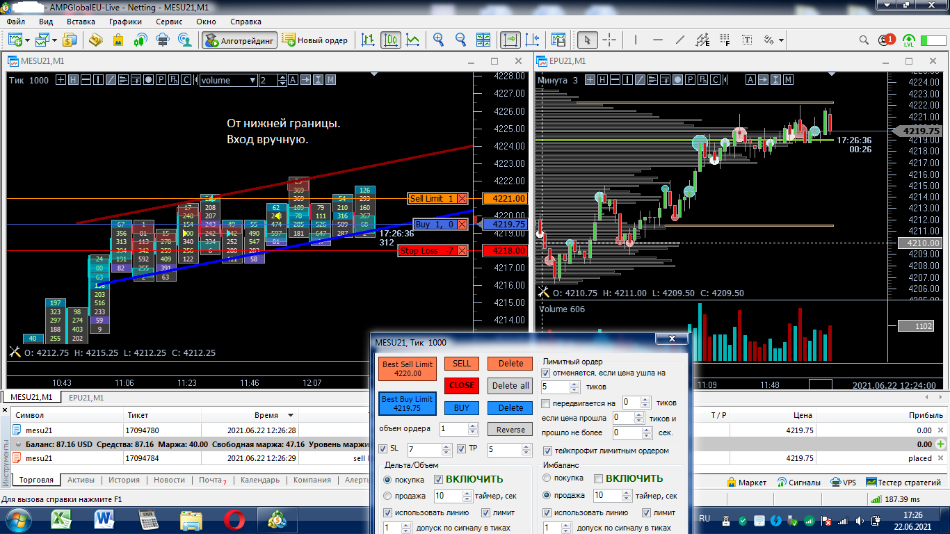Click the green LVL icon
Image resolution: width=950 pixels, height=534 pixels.
[x=909, y=40]
